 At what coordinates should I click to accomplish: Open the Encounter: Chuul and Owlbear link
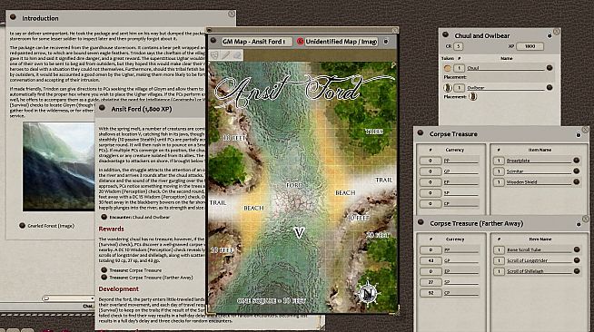[x=104, y=217]
